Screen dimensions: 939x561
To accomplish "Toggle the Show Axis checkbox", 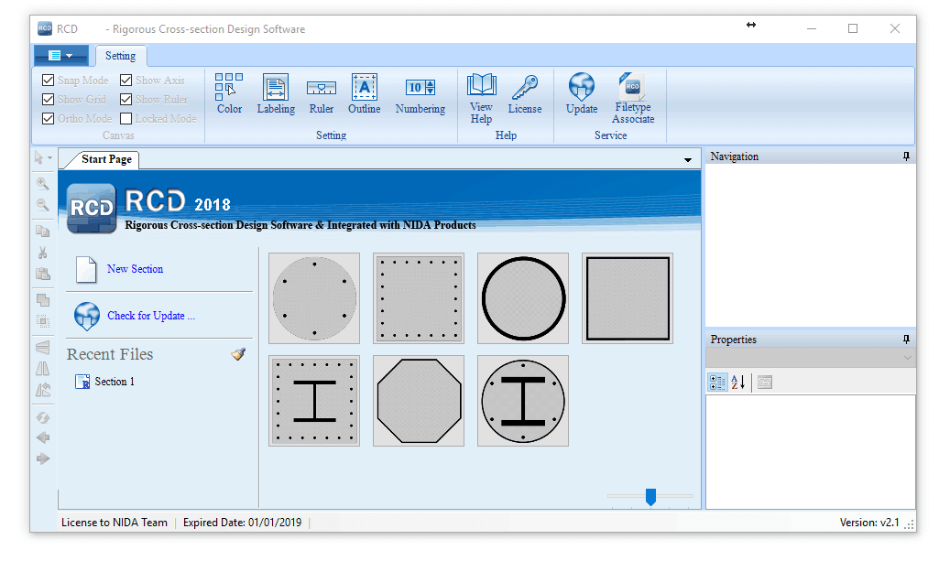I will (x=126, y=81).
